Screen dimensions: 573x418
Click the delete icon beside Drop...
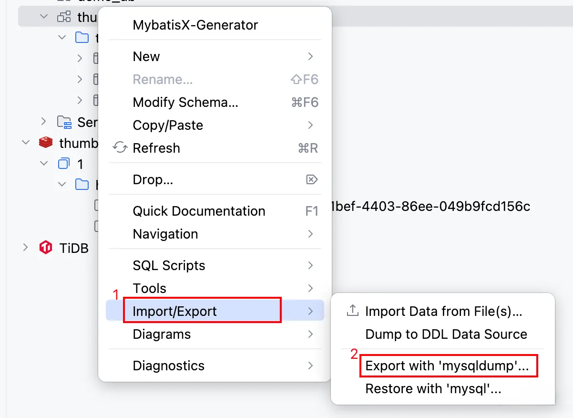coord(311,179)
